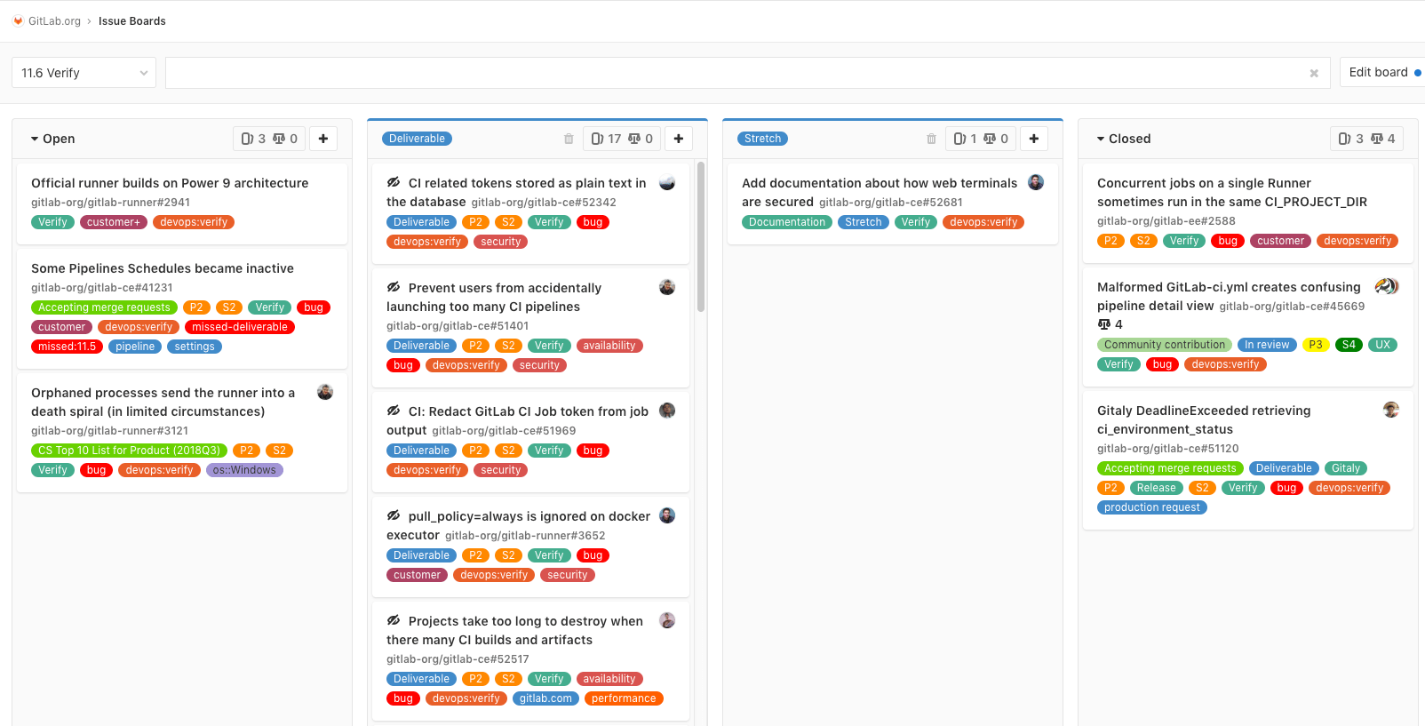Click 'Accepting merge requests' label on Pipelines Schedules card

click(x=104, y=307)
